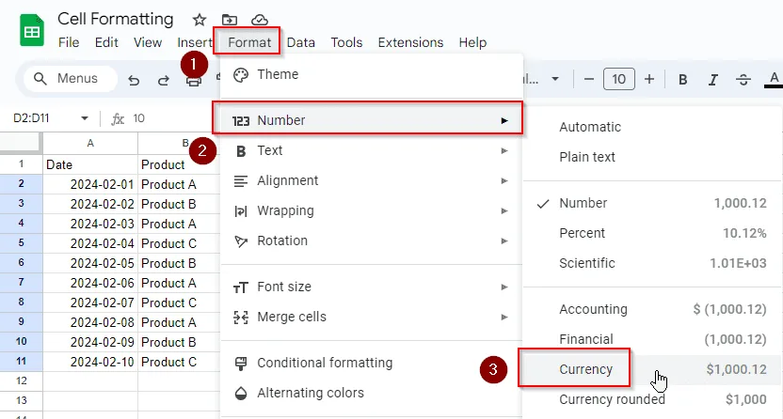Viewport: 783px width, 419px height.
Task: Open the Help menu
Action: pyautogui.click(x=472, y=42)
